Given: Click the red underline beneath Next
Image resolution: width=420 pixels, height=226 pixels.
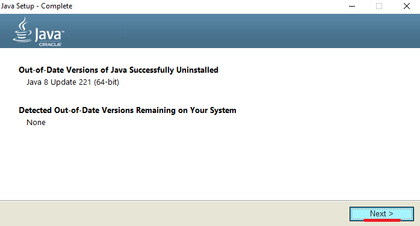Looking at the screenshot, I should pyautogui.click(x=382, y=220).
